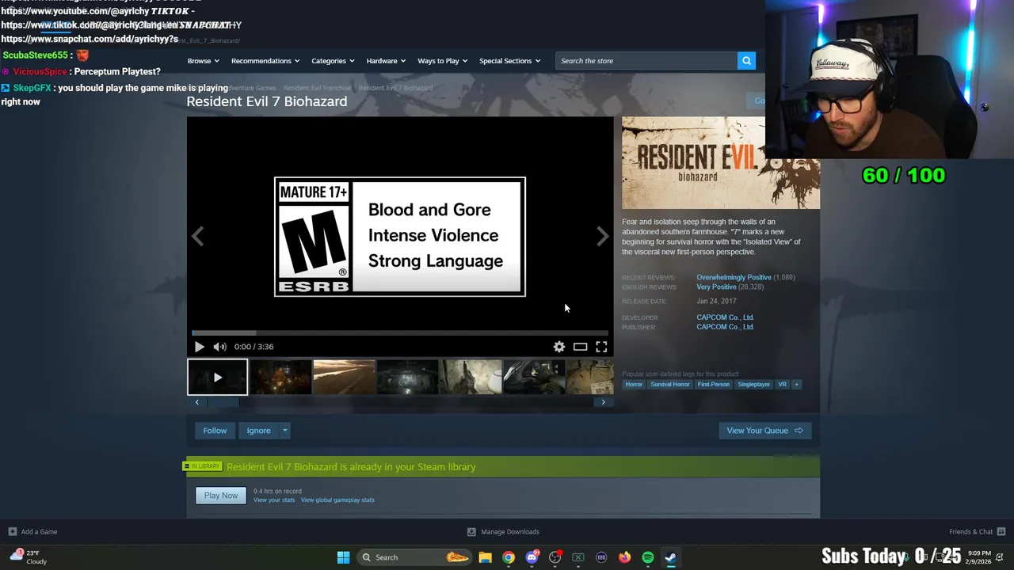Open View global gameplay stats link

click(337, 500)
